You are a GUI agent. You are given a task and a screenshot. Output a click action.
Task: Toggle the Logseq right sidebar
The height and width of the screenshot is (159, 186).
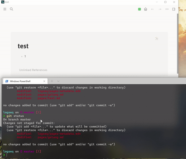tap(174, 9)
